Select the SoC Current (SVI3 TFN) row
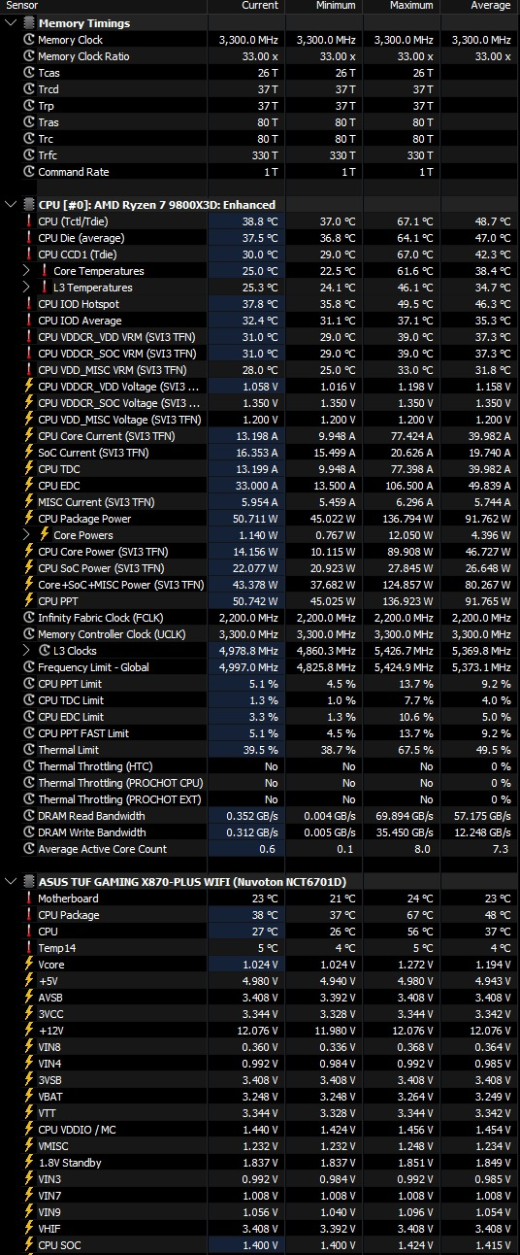The height and width of the screenshot is (1255, 520). [260, 453]
